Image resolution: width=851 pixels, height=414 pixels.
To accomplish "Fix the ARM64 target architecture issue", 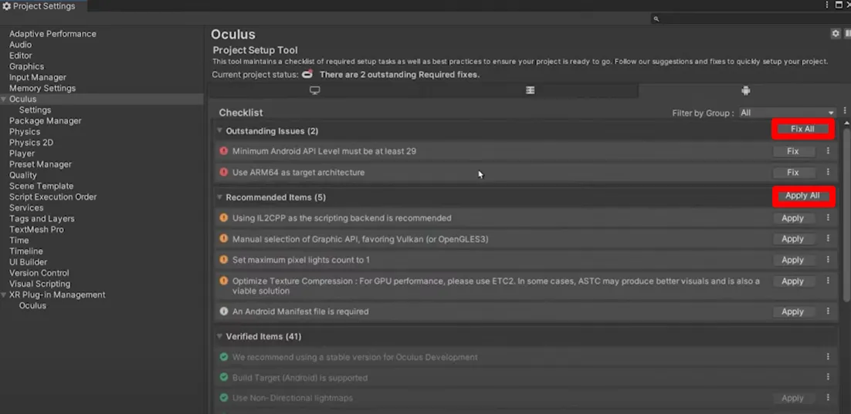I will tap(793, 173).
